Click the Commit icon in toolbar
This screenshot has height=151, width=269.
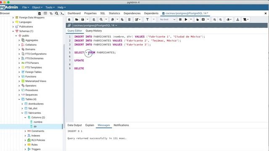(x=214, y=20)
